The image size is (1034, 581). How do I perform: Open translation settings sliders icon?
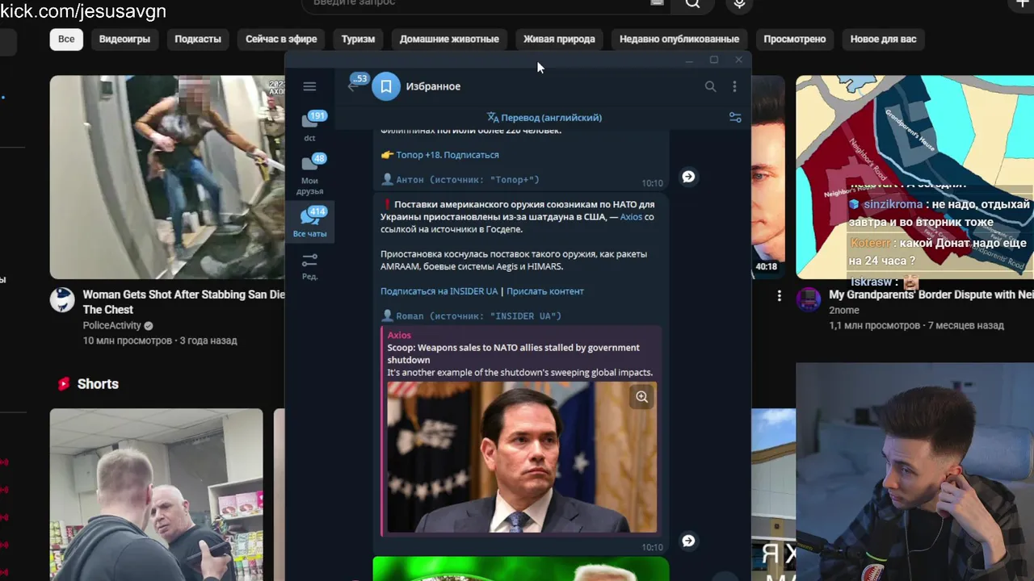735,118
